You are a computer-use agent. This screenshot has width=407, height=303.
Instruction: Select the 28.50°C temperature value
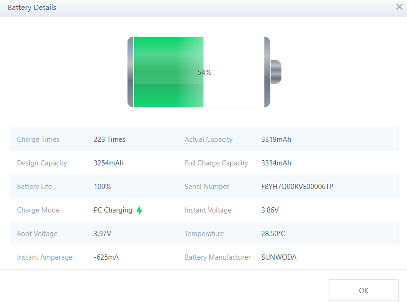(x=273, y=234)
